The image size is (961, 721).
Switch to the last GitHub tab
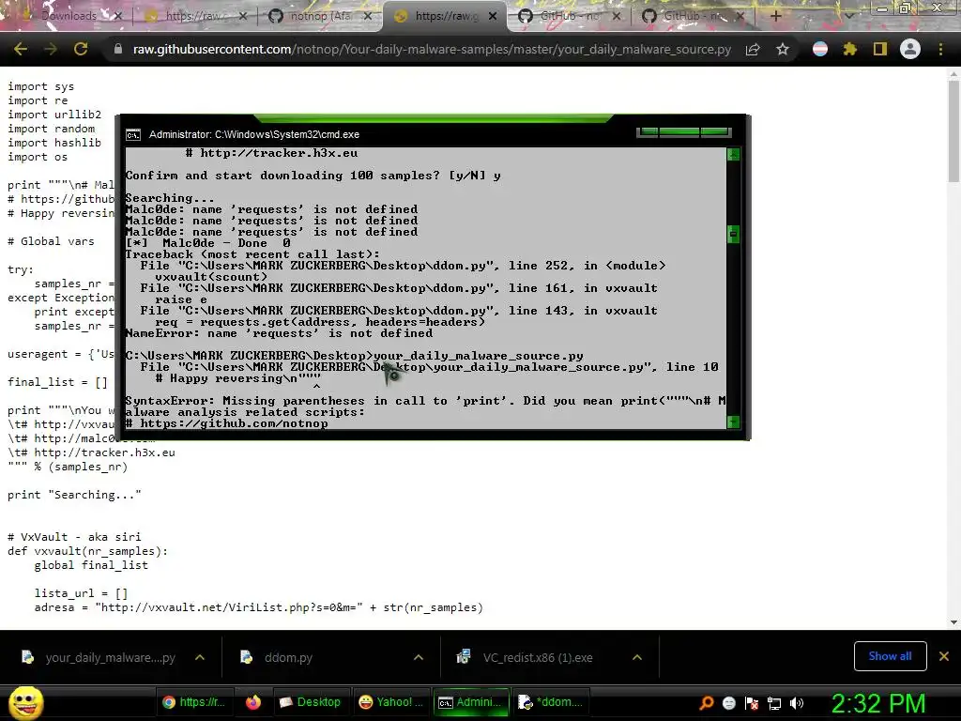(693, 16)
